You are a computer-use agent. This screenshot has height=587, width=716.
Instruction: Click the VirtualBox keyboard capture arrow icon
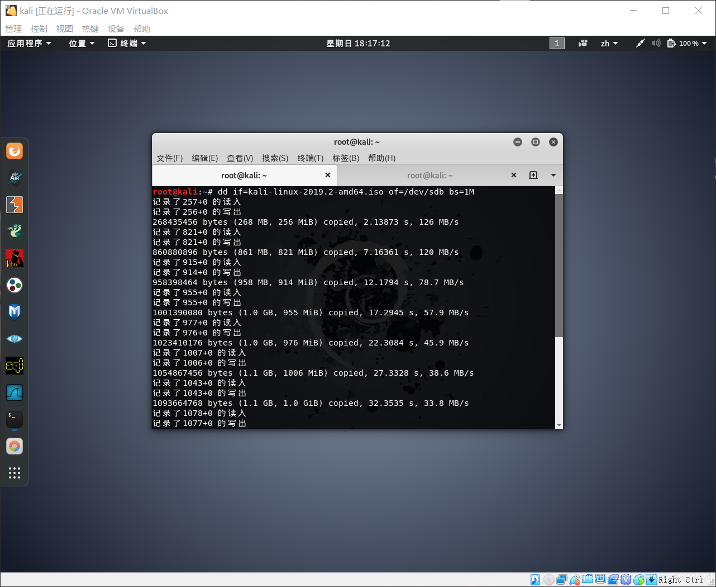click(652, 580)
